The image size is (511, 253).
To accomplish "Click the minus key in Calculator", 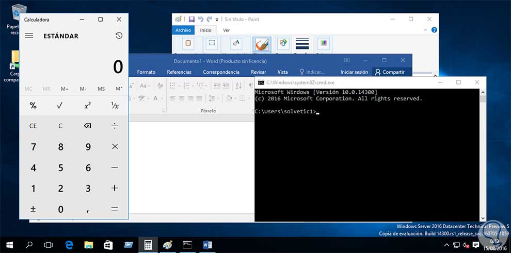I will click(115, 167).
